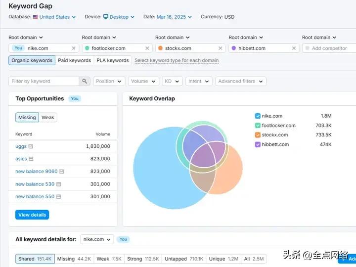Viewport: 356px width, 267px height.
Task: Open the new balance 9060 keyword link
Action: tap(37, 172)
